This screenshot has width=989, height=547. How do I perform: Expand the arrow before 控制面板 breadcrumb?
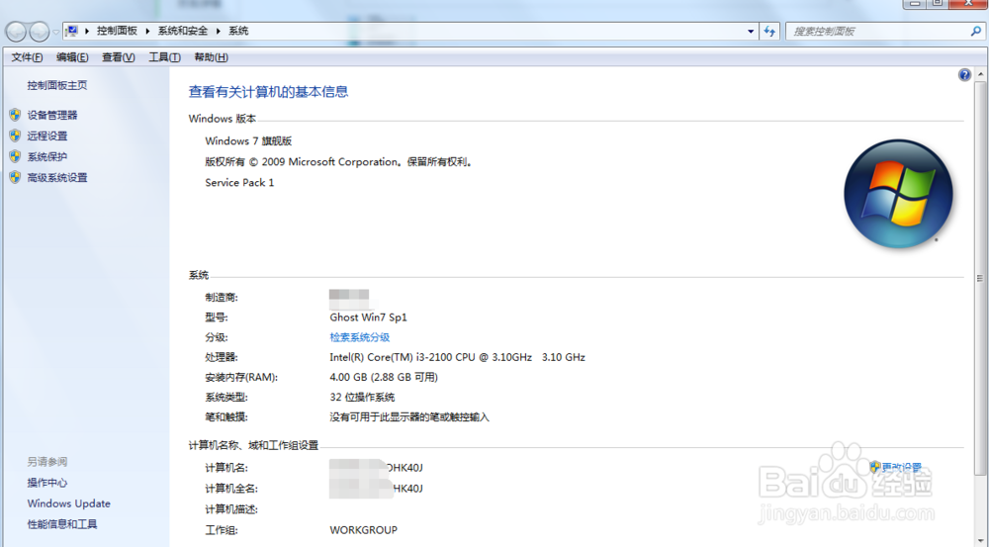87,31
